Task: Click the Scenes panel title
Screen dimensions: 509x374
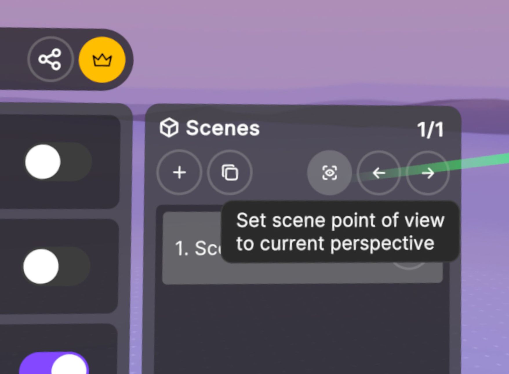Action: 223,128
